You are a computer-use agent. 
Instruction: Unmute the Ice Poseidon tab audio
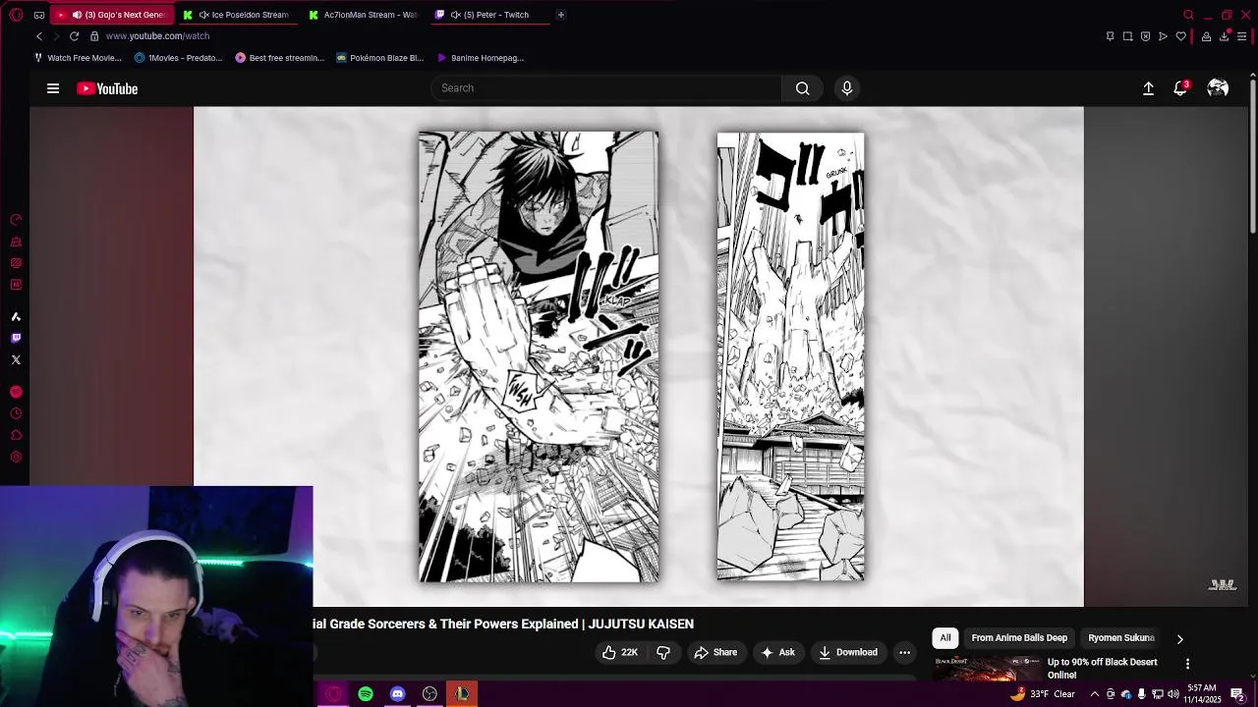(x=203, y=15)
